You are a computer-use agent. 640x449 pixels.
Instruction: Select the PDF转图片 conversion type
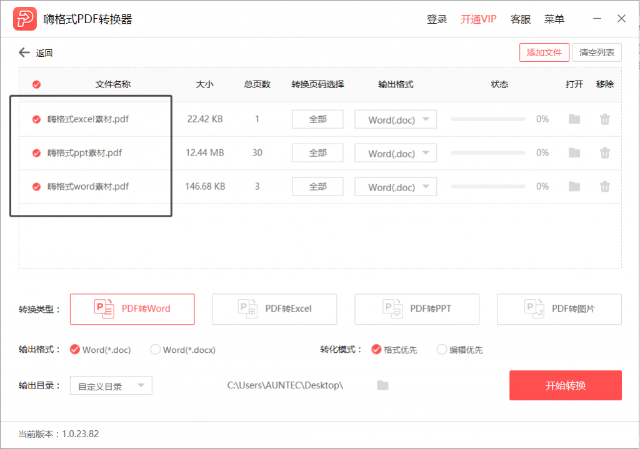559,309
